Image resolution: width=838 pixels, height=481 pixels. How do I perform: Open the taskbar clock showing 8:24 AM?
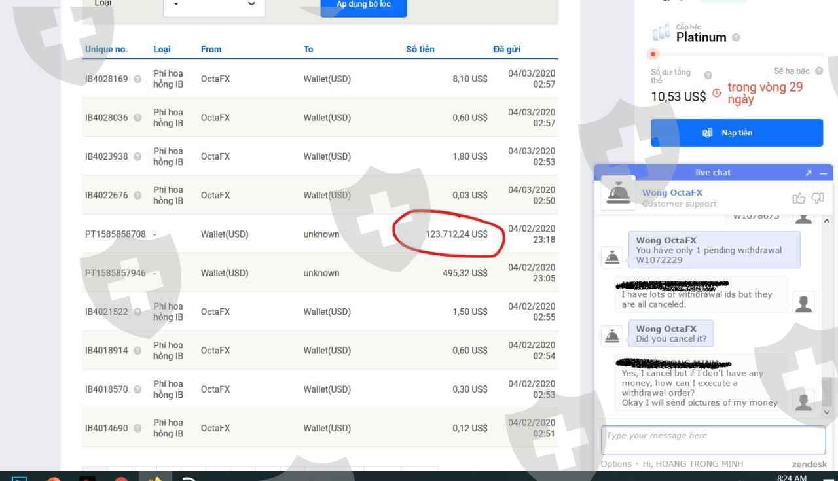(x=792, y=478)
